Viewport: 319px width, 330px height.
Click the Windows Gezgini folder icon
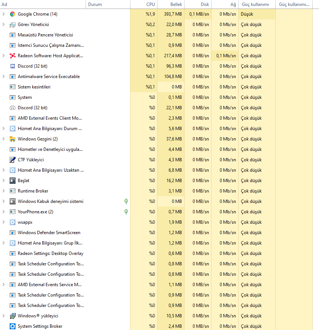coord(13,139)
